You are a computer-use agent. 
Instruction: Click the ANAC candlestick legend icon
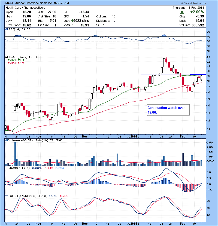click(6, 57)
